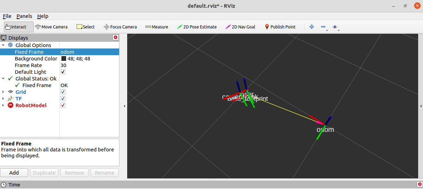
Task: Close the Displays panel
Action: coord(116,38)
